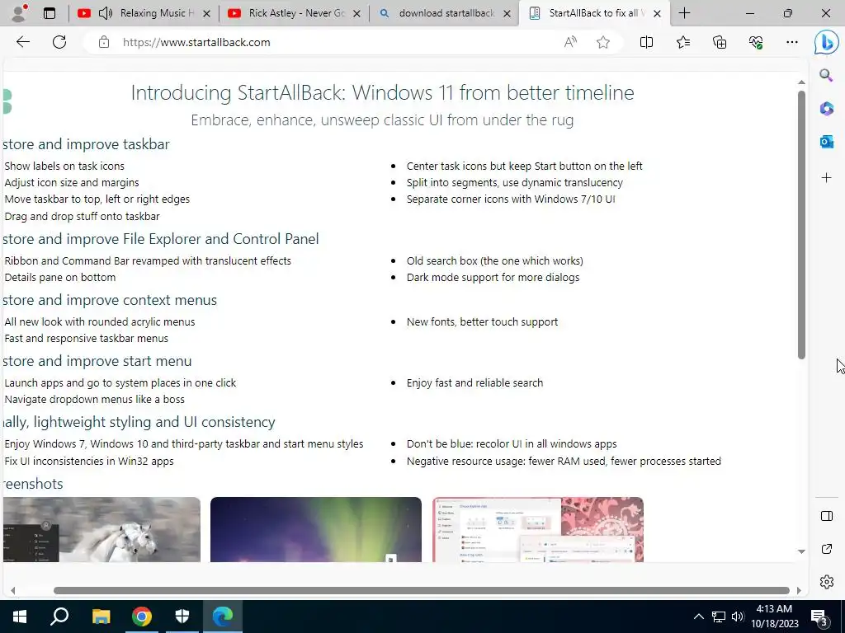
Task: Open sidebar settings gear
Action: 827,582
